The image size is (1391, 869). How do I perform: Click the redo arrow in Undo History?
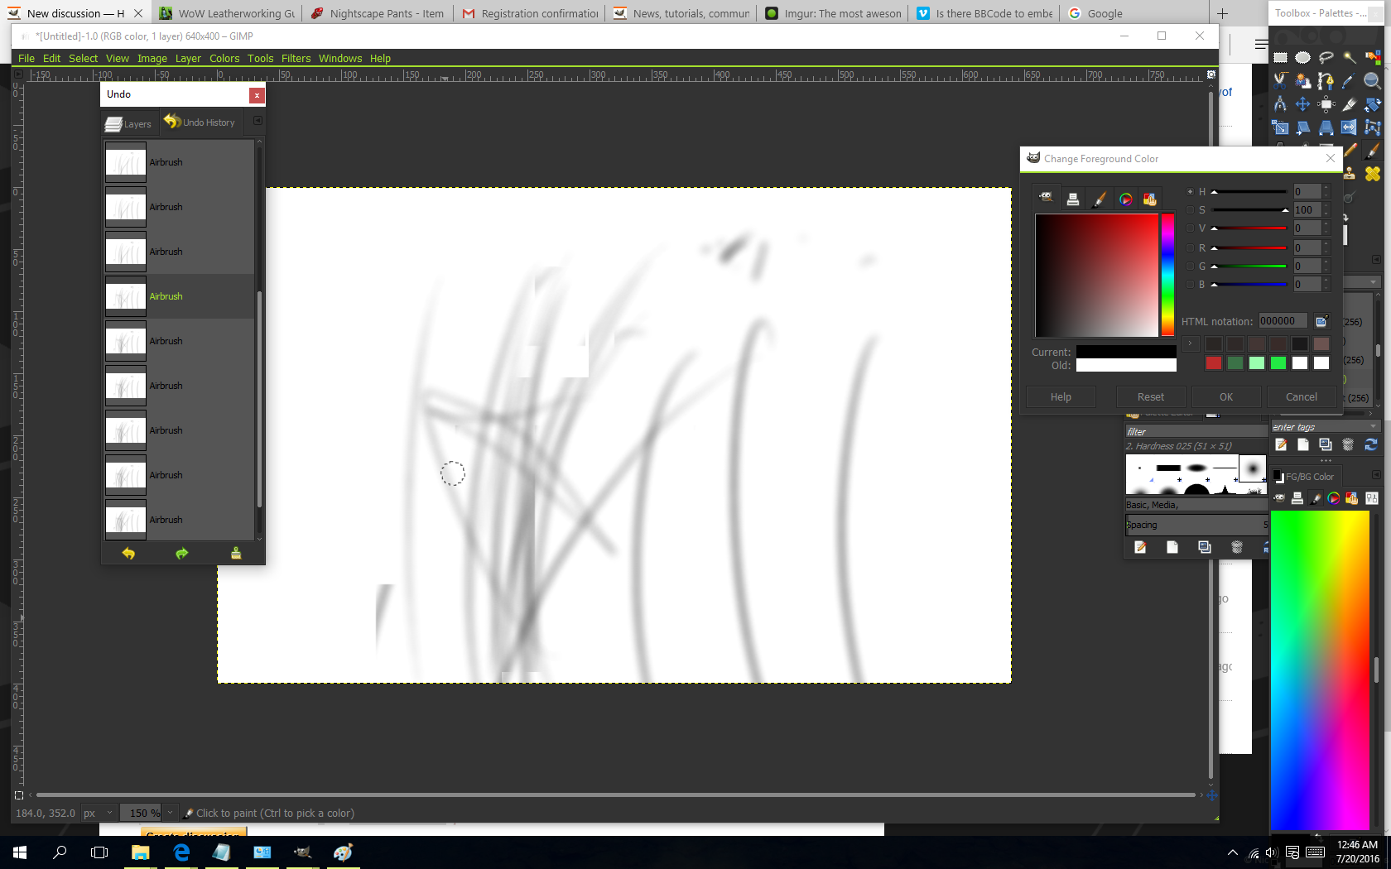[x=182, y=553]
